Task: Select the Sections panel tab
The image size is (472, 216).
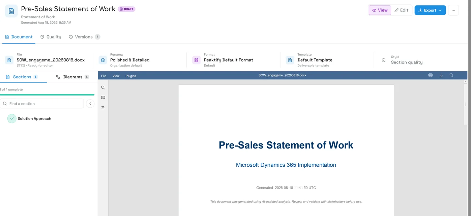Action: 22,77
